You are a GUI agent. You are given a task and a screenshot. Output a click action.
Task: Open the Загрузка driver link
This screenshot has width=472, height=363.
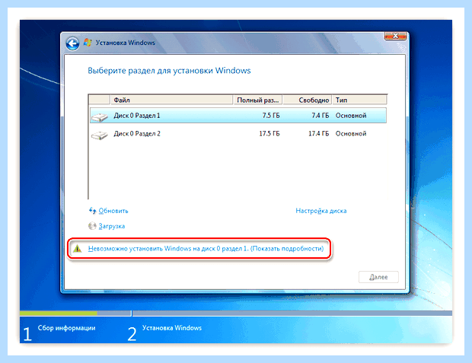click(111, 226)
